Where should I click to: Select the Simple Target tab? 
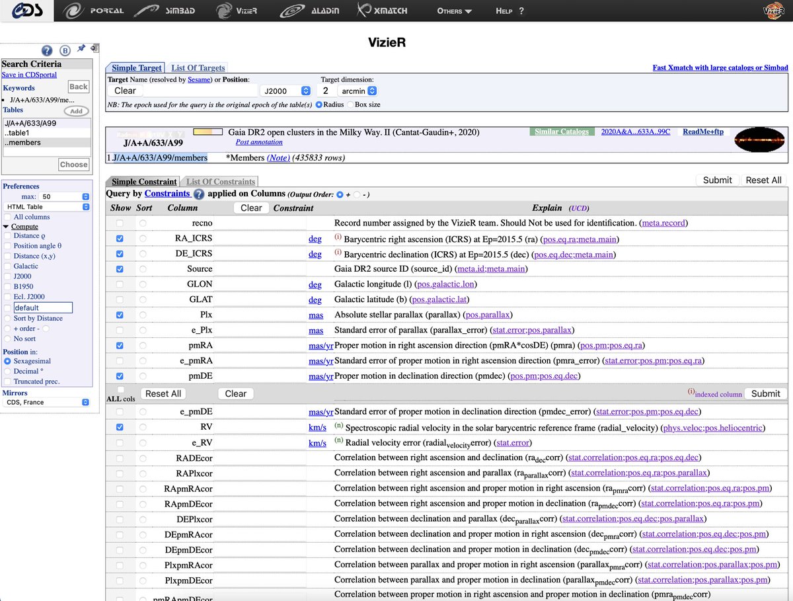pos(136,67)
